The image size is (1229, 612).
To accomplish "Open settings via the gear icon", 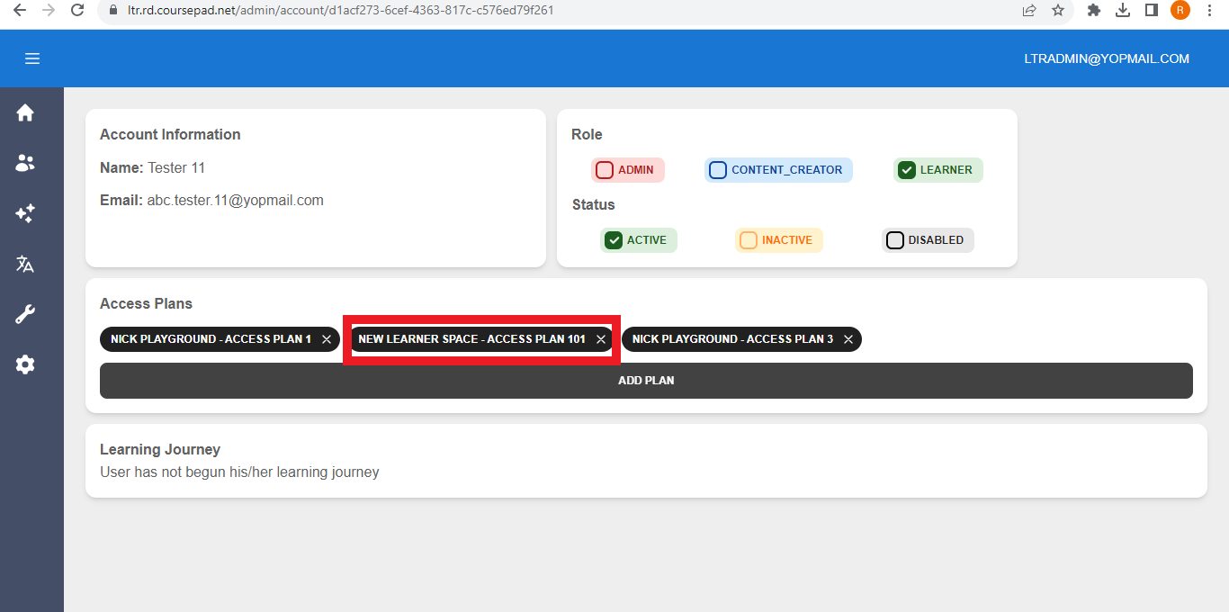I will 23,364.
